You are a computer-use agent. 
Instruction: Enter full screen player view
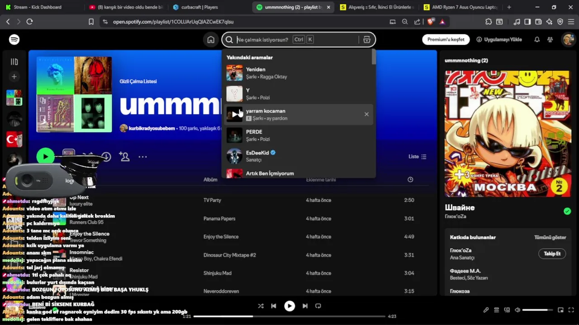[x=571, y=310]
